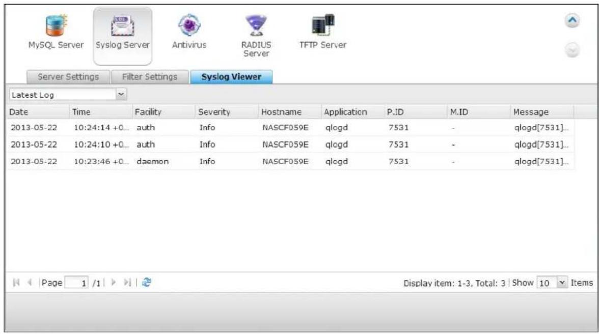This screenshot has width=599, height=334.
Task: Select the Syslog Viewer tab
Action: [x=231, y=77]
